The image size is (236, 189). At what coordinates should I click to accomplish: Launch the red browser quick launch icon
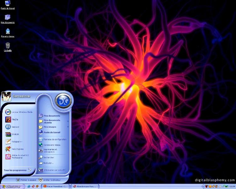click(33, 186)
